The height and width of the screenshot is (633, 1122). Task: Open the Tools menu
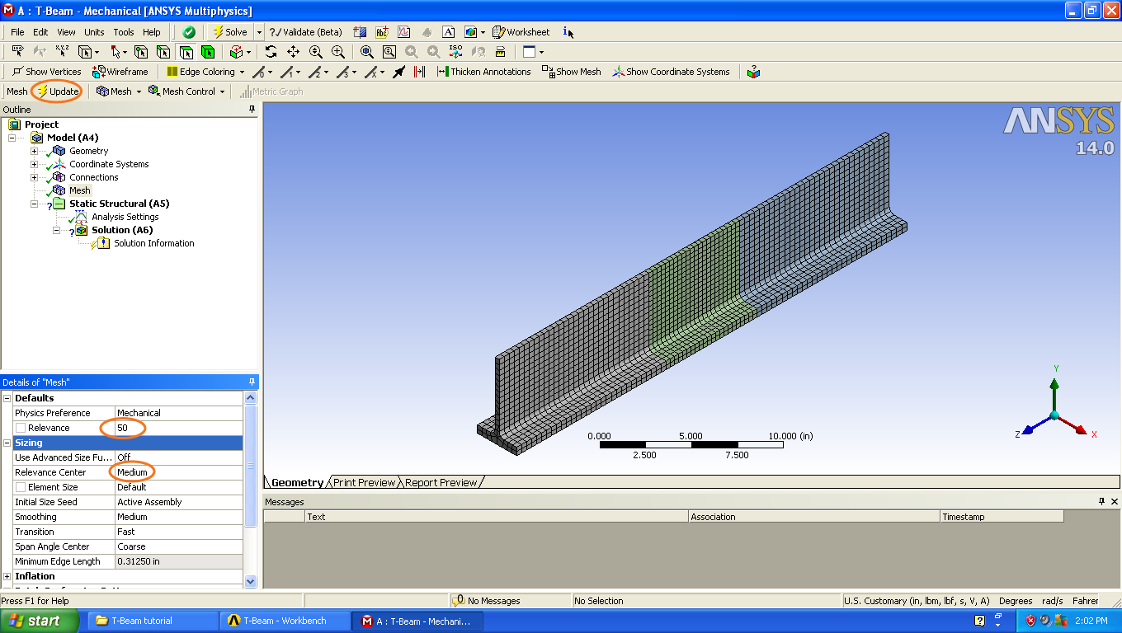[124, 32]
